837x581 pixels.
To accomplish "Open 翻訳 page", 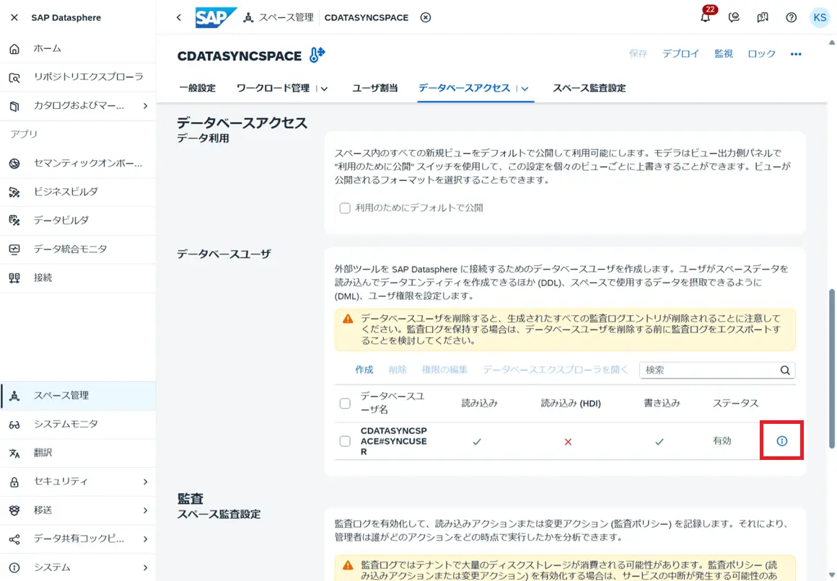I will pos(78,453).
